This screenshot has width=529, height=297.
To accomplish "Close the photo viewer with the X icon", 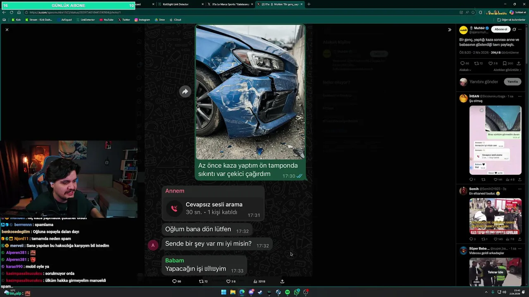I will [x=7, y=30].
